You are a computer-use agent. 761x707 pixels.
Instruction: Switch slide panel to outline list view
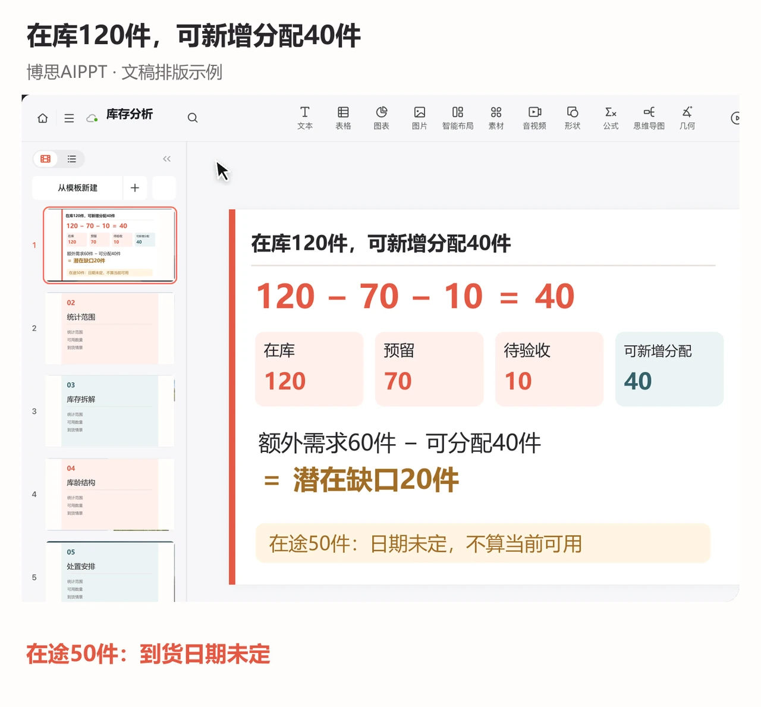pyautogui.click(x=72, y=159)
